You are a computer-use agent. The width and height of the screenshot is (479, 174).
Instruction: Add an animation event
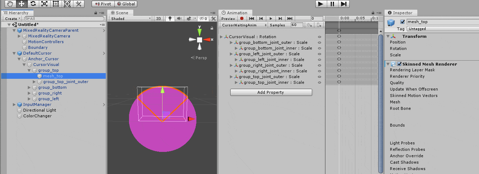[319, 25]
